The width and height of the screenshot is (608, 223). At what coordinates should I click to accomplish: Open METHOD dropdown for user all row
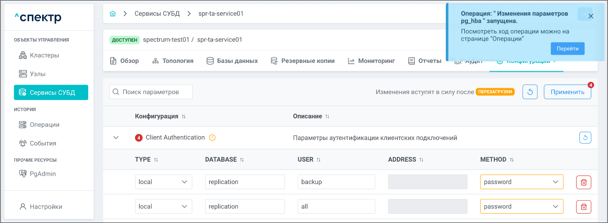[521, 206]
